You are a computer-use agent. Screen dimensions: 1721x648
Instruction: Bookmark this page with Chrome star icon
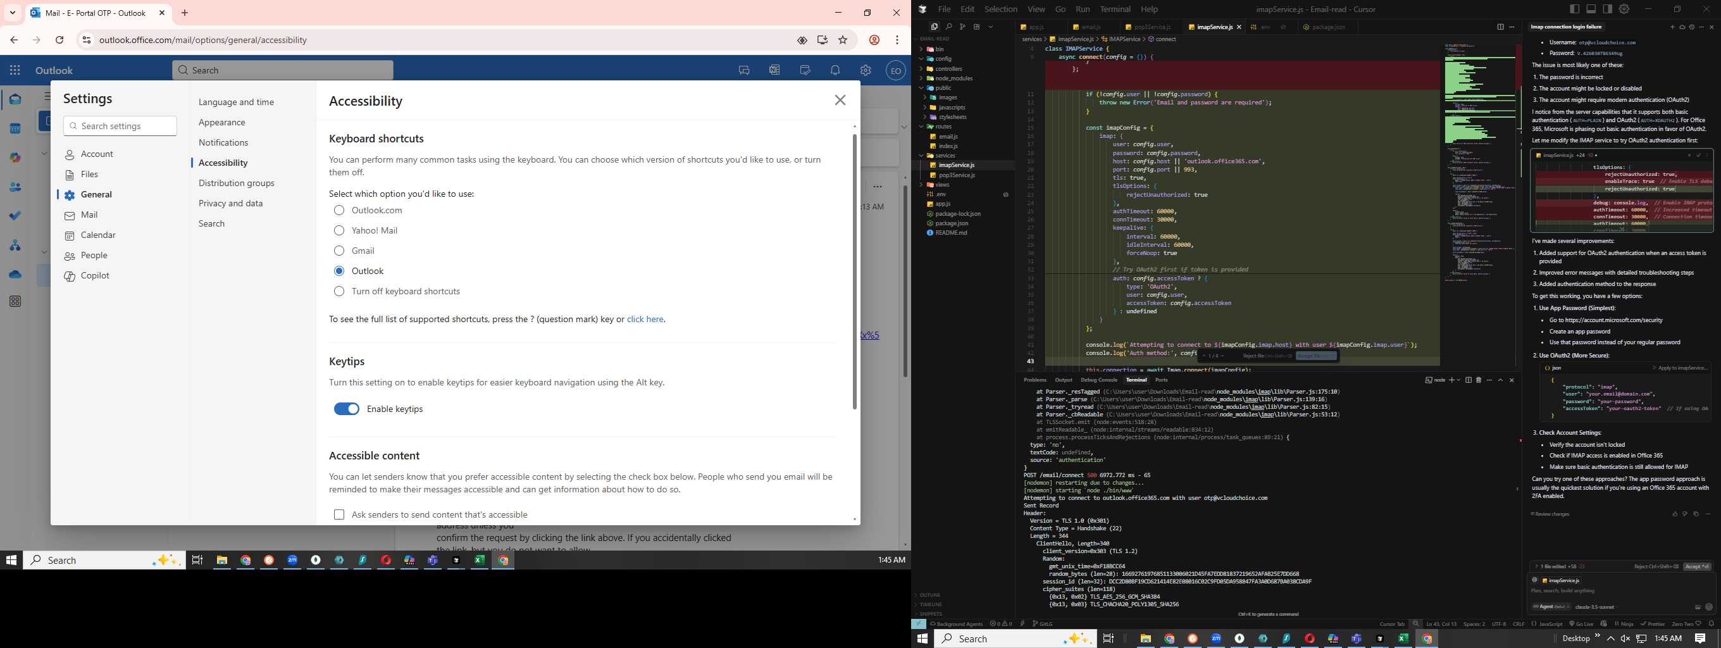point(843,40)
